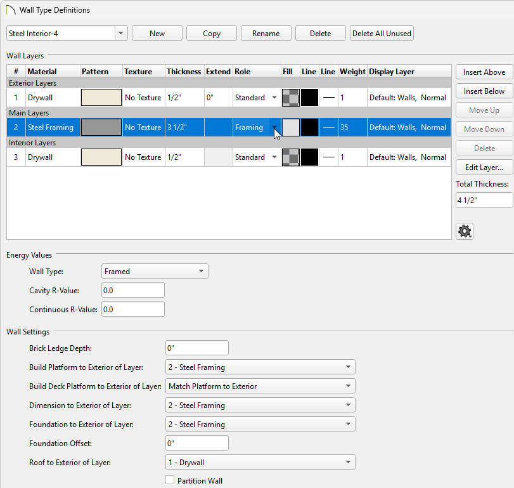Click black line color of Steel Framing layer
The image size is (514, 488).
click(x=309, y=128)
